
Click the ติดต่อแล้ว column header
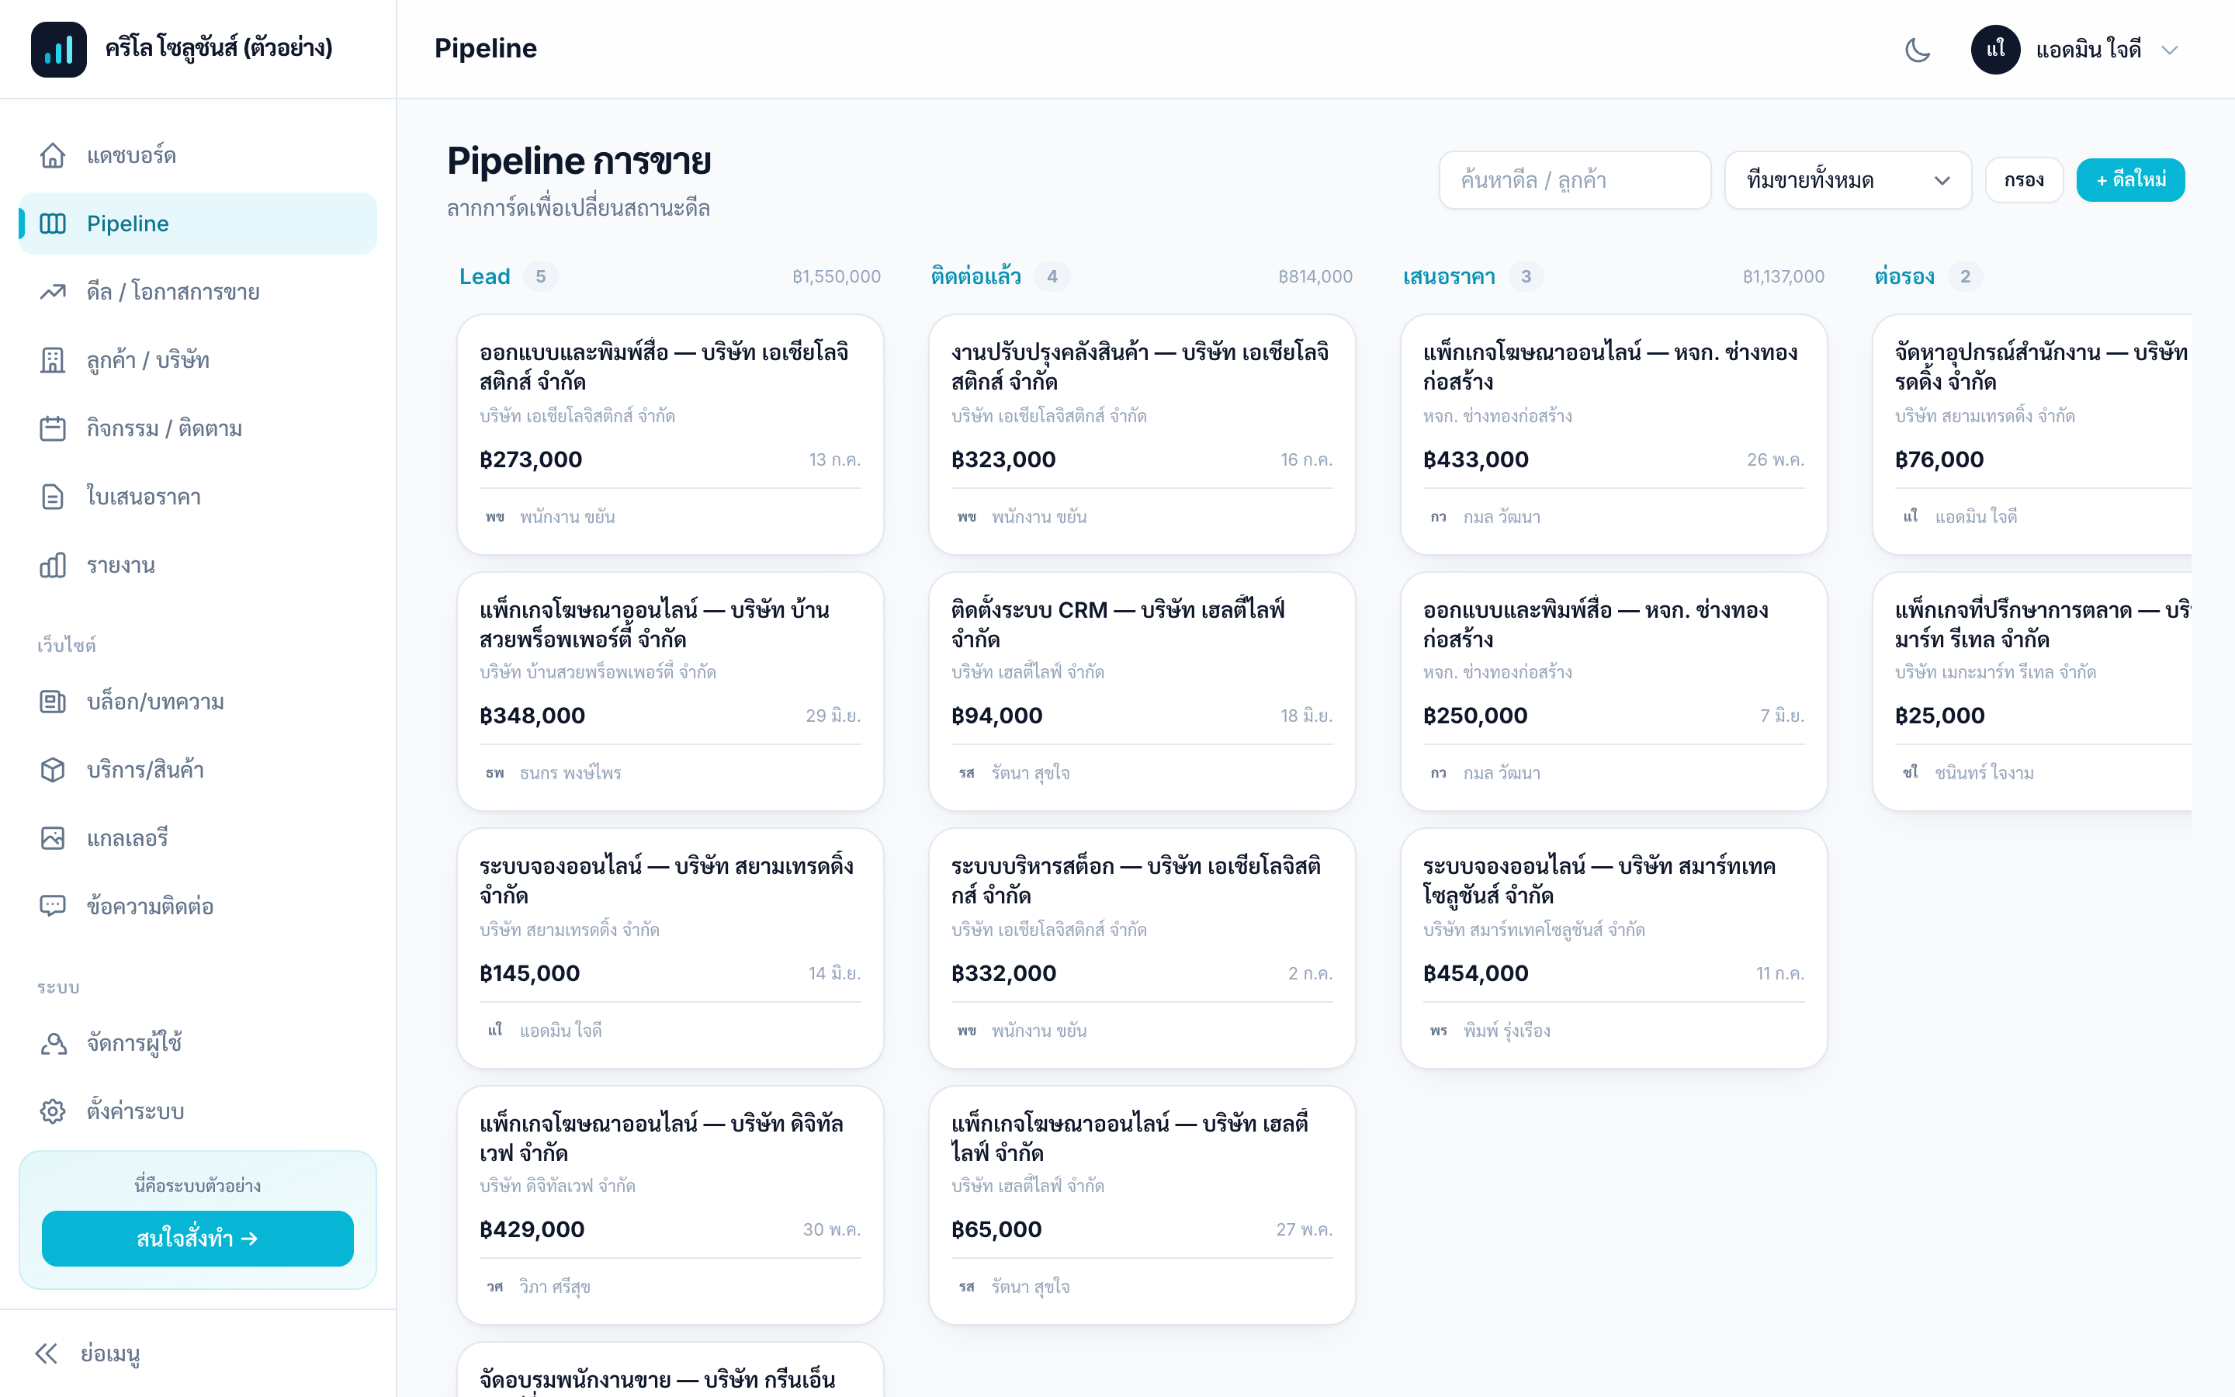coord(976,276)
